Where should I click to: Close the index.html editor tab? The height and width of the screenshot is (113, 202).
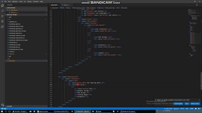point(59,5)
